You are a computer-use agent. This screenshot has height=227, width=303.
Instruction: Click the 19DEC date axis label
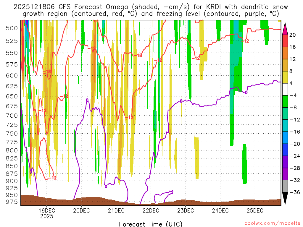[x=46, y=210]
